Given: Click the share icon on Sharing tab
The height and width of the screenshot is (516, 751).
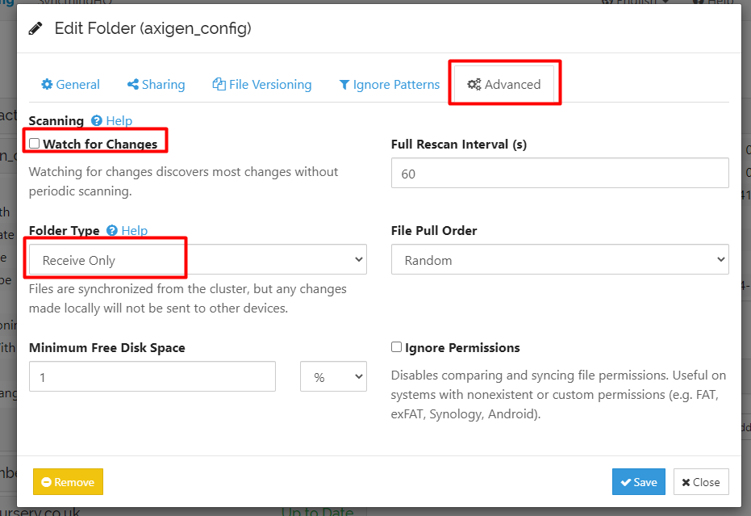Looking at the screenshot, I should tap(132, 85).
